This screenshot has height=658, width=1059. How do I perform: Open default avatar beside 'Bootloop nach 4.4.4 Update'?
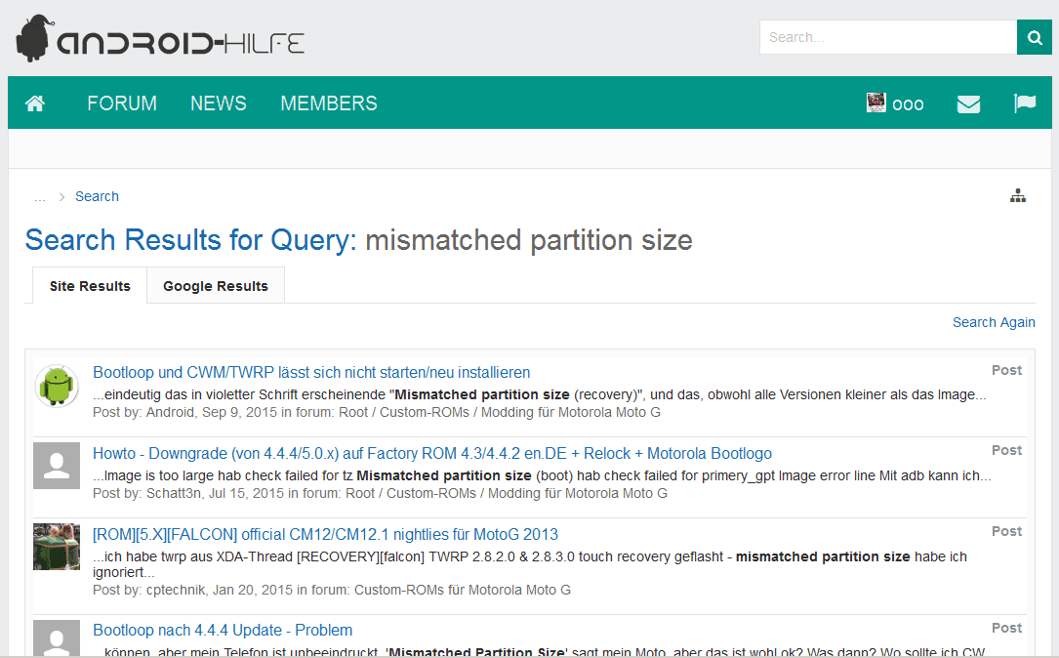click(x=57, y=637)
